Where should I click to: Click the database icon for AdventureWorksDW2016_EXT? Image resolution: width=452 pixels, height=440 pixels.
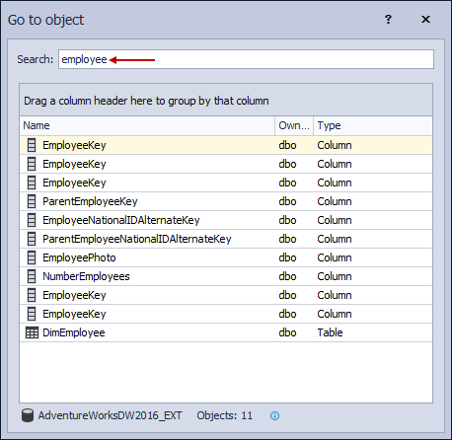point(28,415)
